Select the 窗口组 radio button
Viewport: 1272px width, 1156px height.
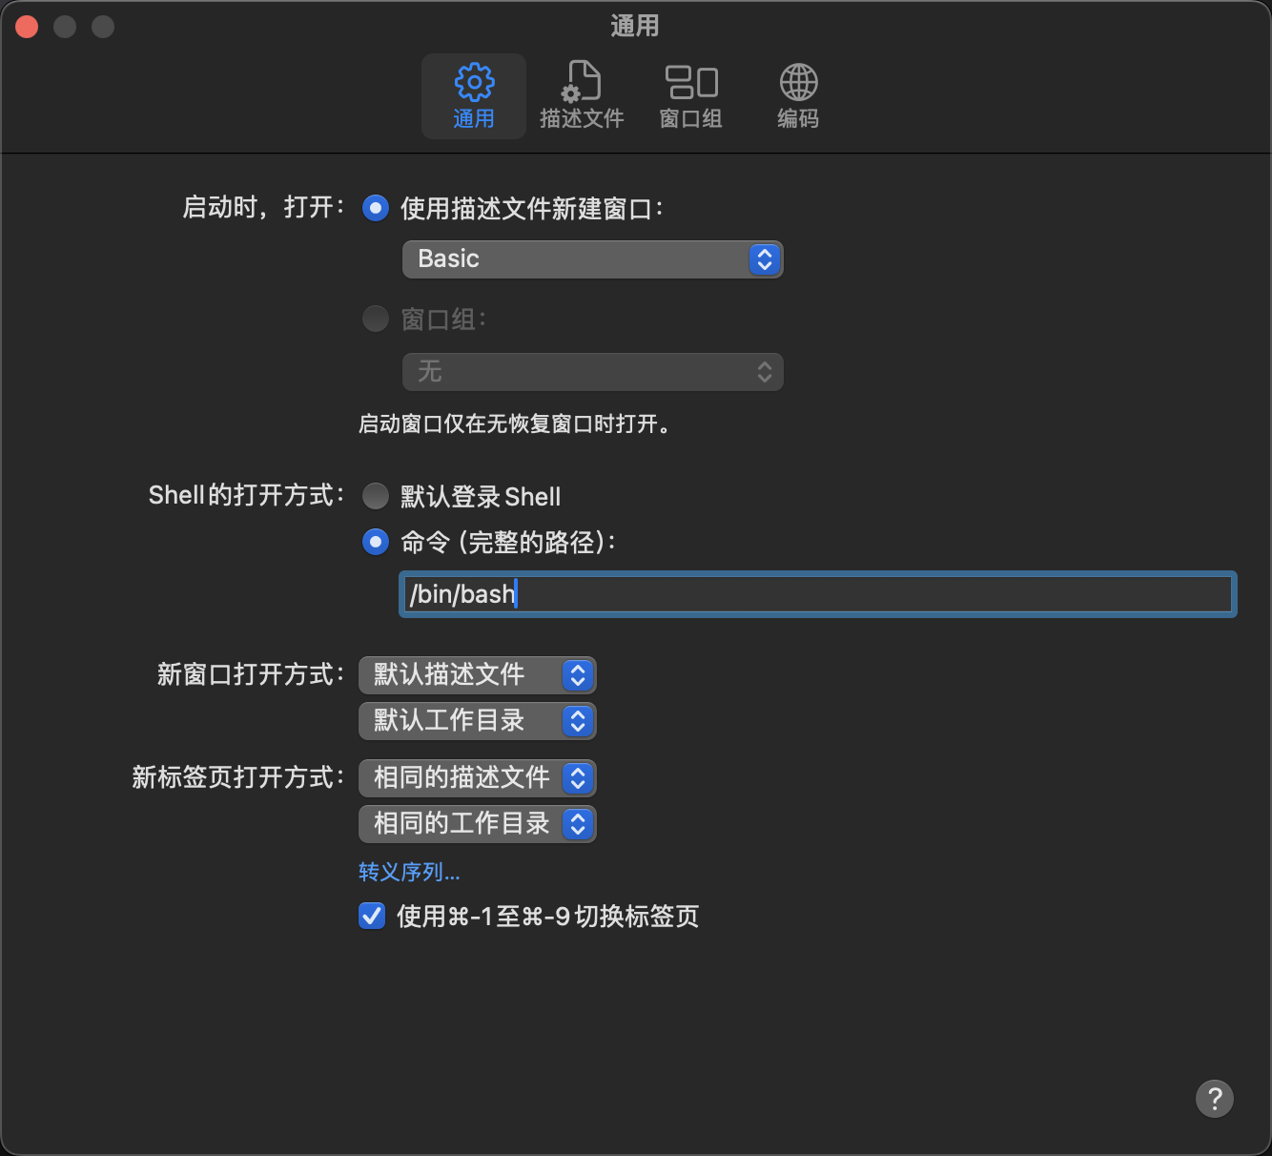pos(376,319)
